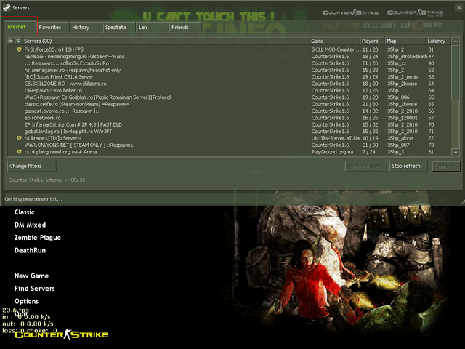
Task: Click the Quick refresh button
Action: coord(365,167)
